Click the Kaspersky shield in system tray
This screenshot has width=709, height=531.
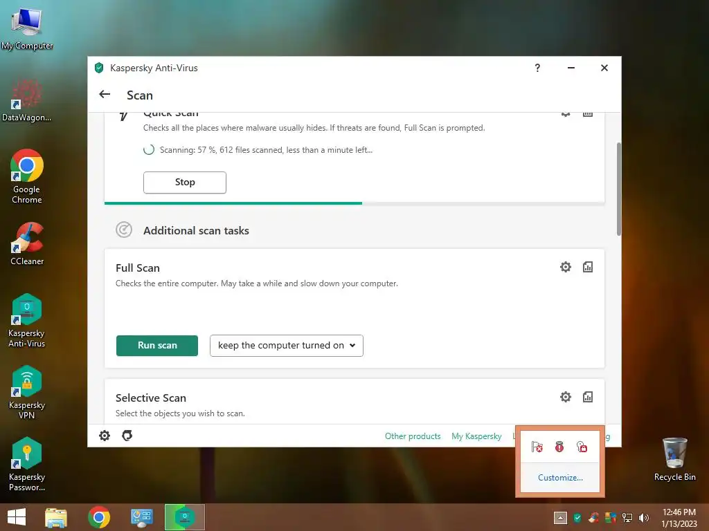577,517
